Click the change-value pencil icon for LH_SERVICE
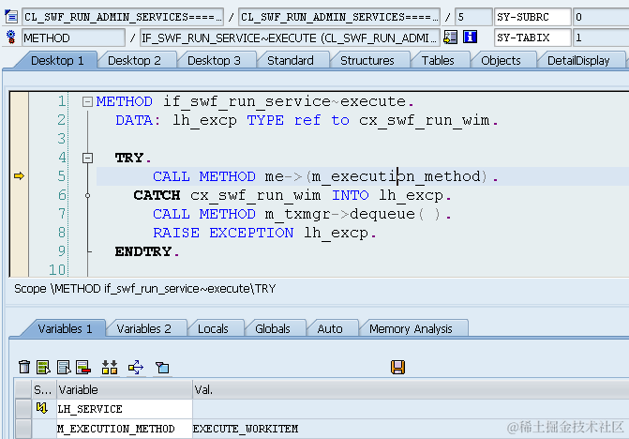The image size is (629, 439). (42, 408)
